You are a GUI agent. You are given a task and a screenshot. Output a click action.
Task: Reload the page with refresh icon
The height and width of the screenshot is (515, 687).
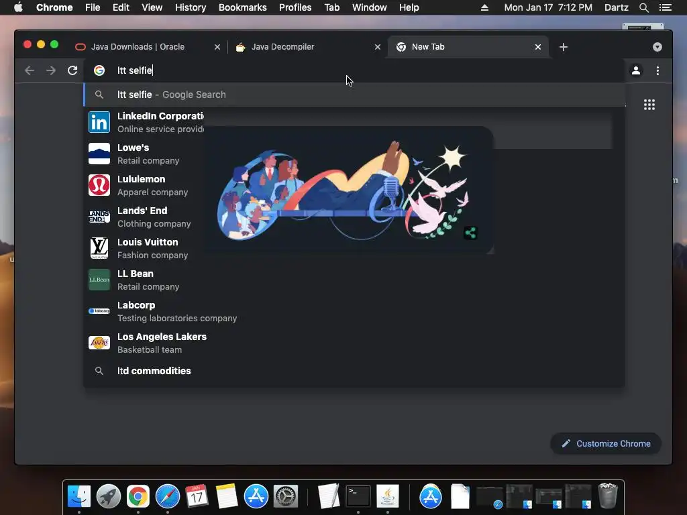click(72, 70)
